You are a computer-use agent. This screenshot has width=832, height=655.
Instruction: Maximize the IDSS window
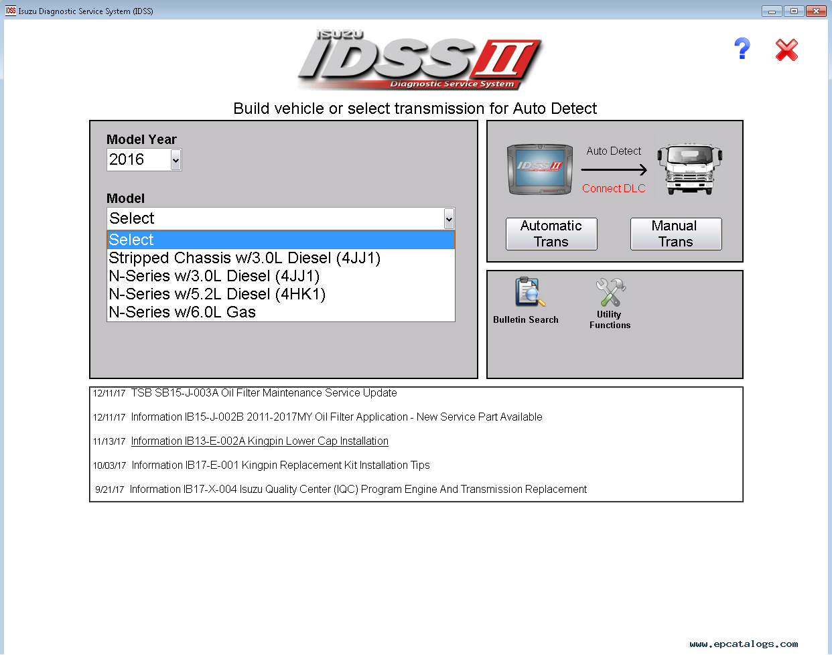pos(794,11)
